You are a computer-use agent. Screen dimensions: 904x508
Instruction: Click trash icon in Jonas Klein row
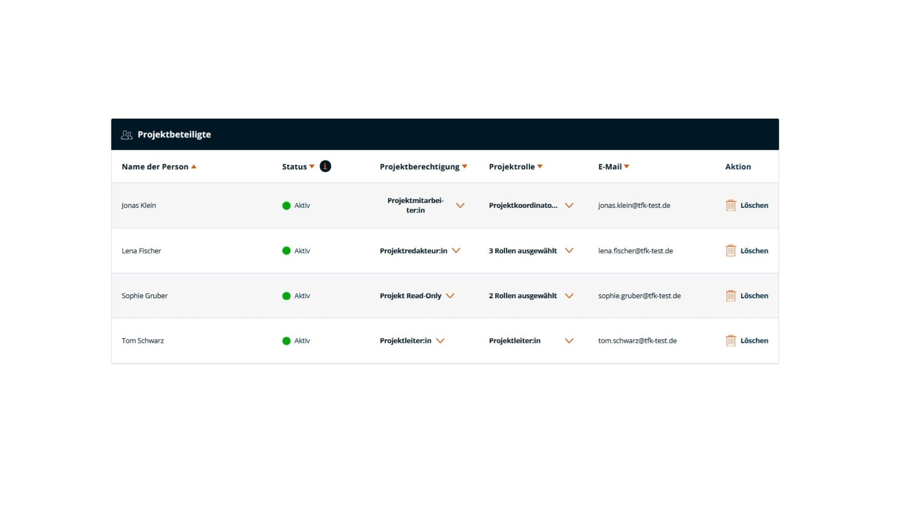click(731, 205)
